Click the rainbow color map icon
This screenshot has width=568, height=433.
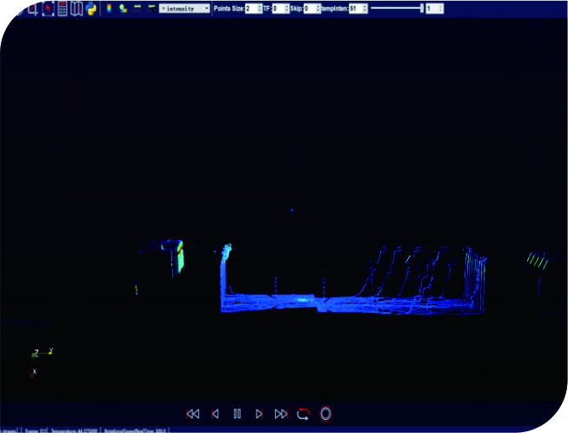point(109,9)
